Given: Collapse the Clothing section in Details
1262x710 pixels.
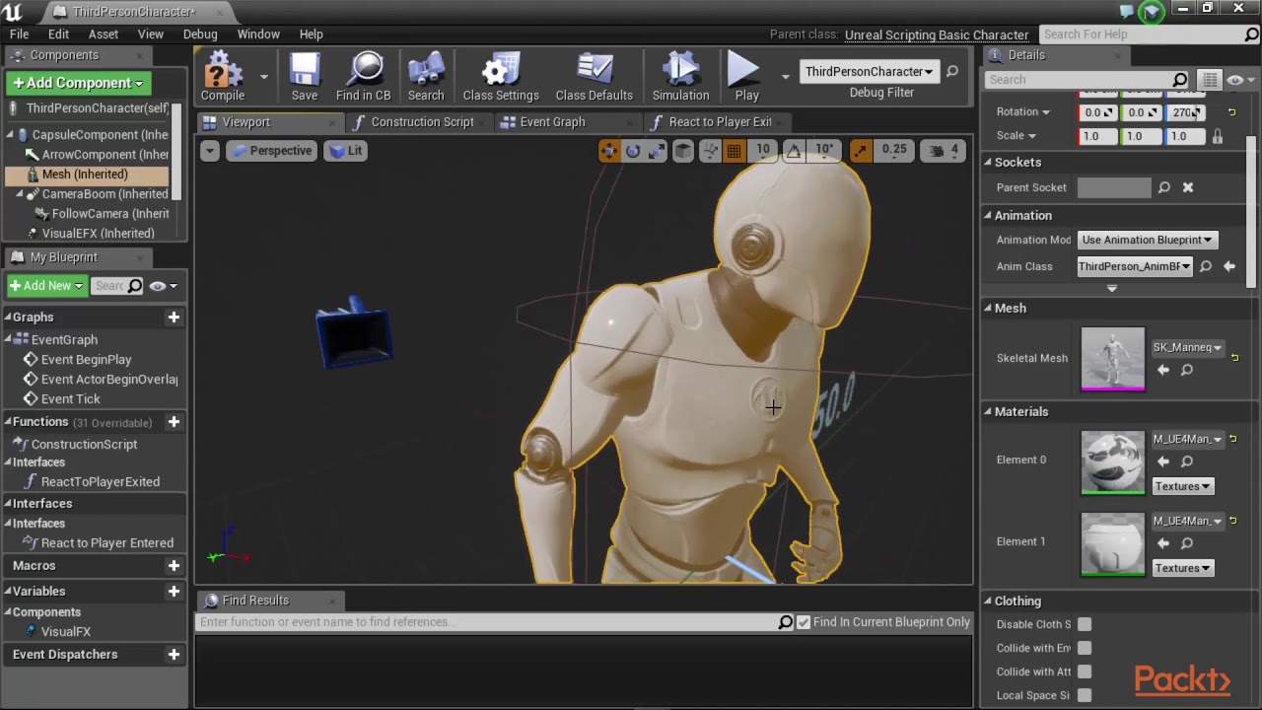Looking at the screenshot, I should click(988, 601).
